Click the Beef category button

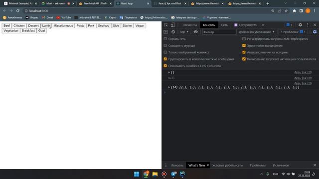point(6,25)
